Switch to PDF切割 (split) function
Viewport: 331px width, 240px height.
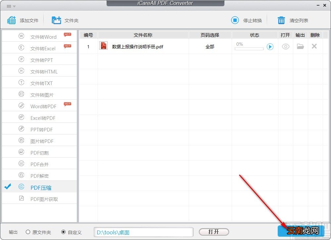click(39, 152)
